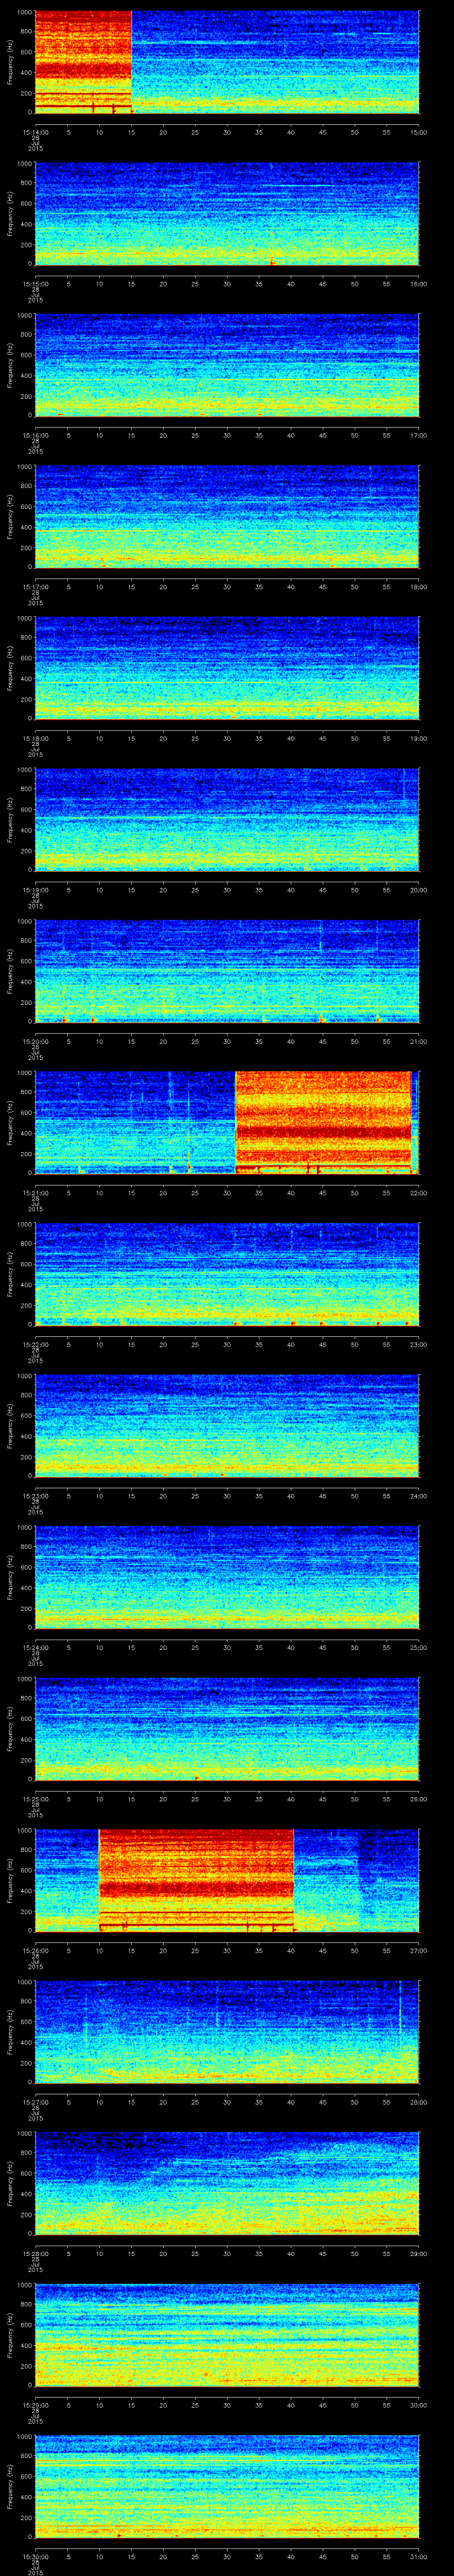Select the red broadband burst in the 15:21:00 spectrogram

pyautogui.click(x=323, y=1122)
